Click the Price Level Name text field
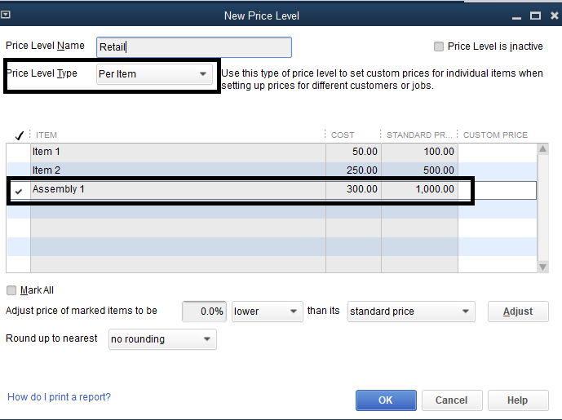Image resolution: width=562 pixels, height=420 pixels. (x=193, y=47)
